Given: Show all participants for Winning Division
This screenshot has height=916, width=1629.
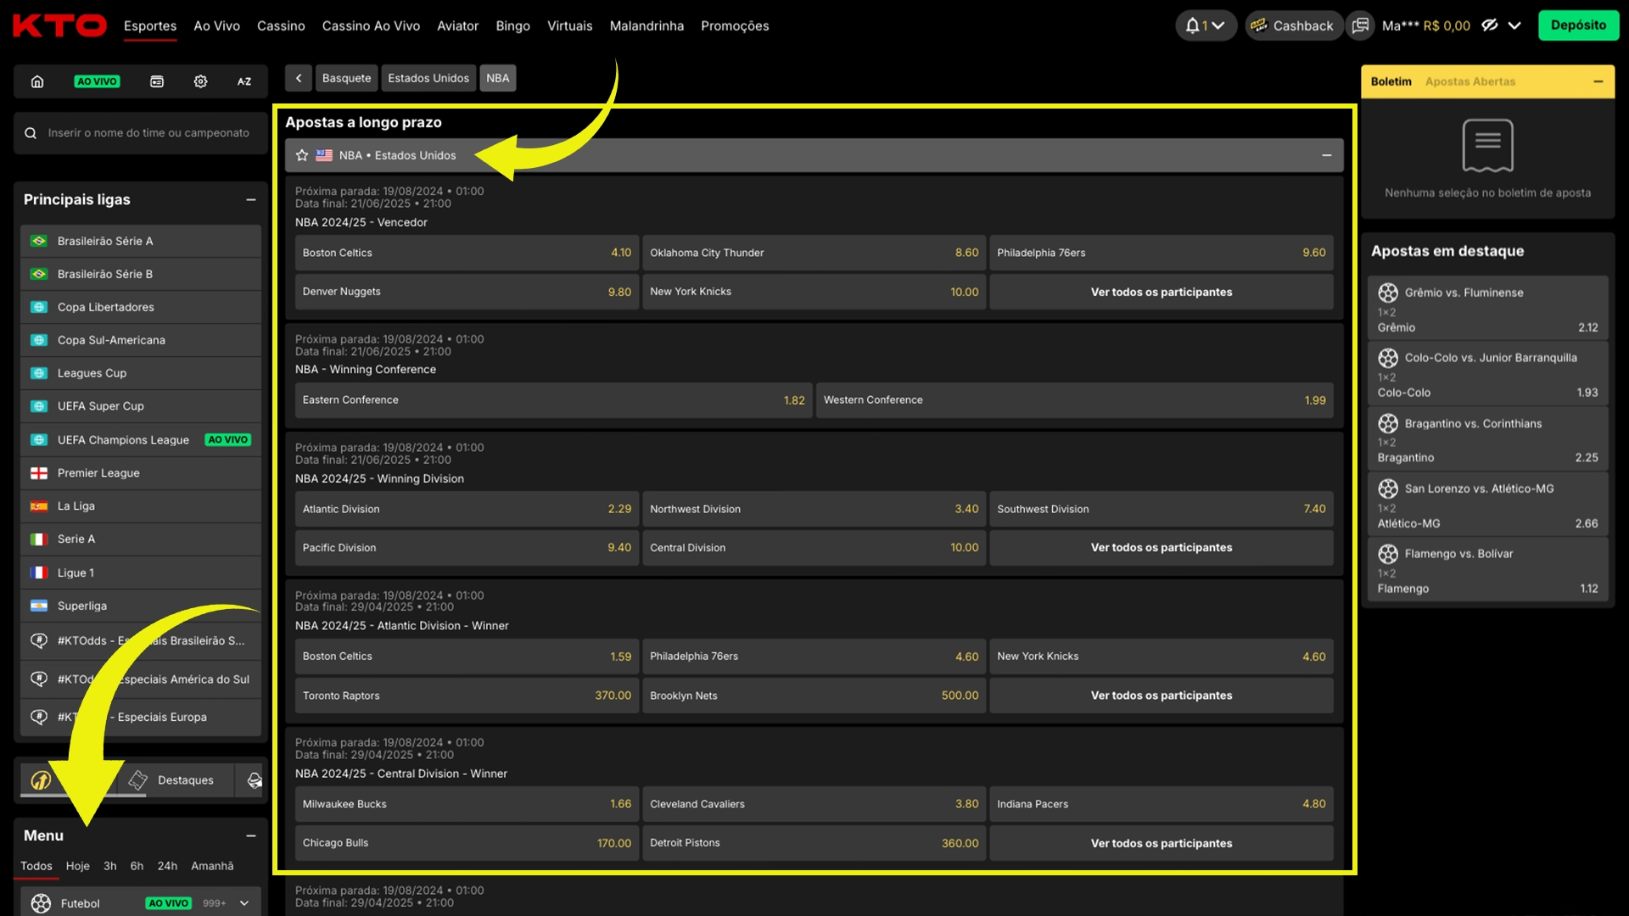Looking at the screenshot, I should (1162, 547).
